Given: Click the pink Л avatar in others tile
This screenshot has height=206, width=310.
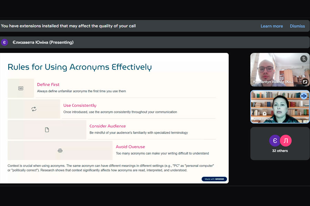Looking at the screenshot, I should (x=286, y=140).
